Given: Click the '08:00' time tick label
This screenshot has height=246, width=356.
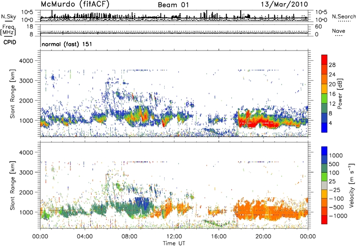Looking at the screenshot, I should click(x=129, y=237).
